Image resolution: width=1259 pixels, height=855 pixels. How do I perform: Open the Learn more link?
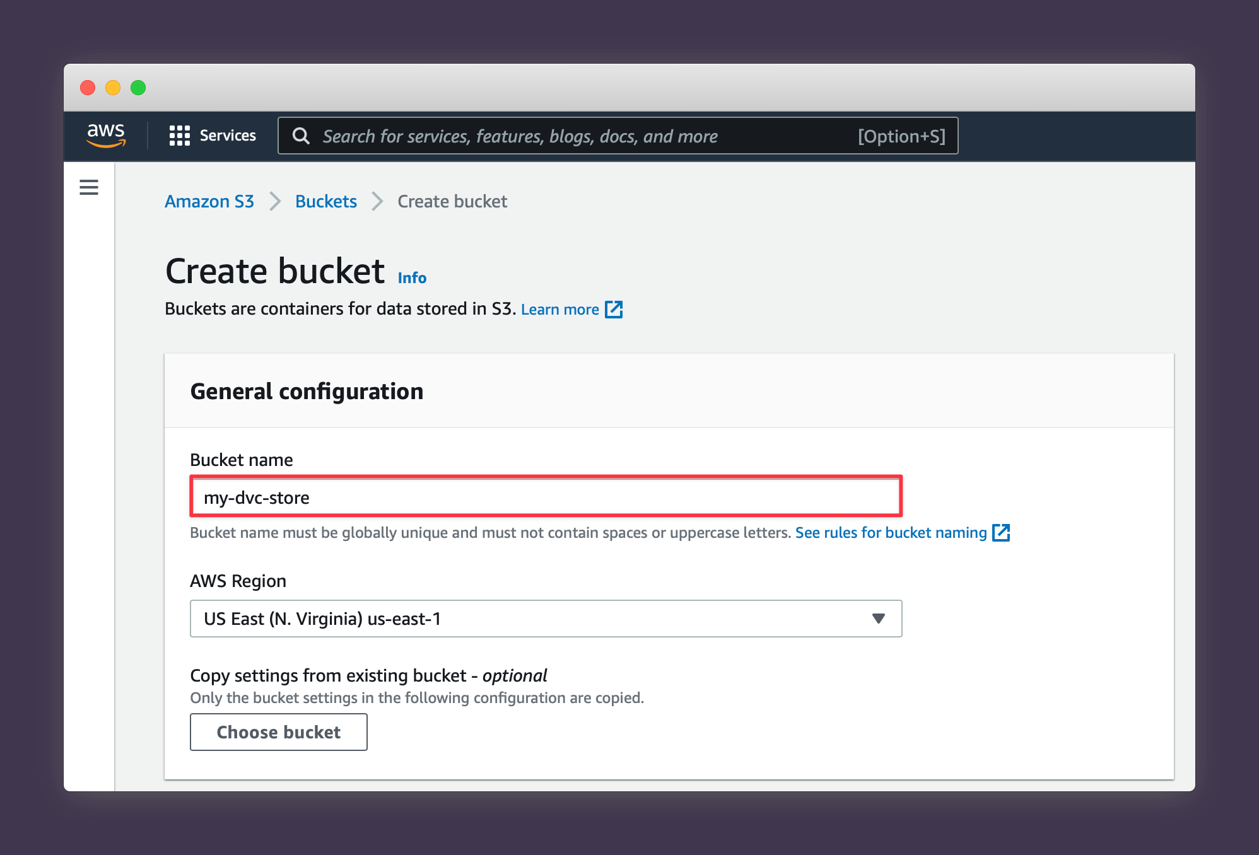[560, 310]
